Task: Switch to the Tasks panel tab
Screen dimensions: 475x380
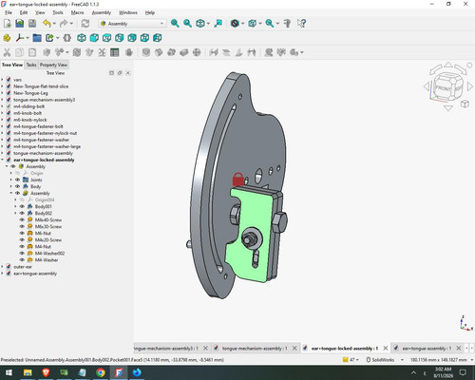Action: point(31,65)
